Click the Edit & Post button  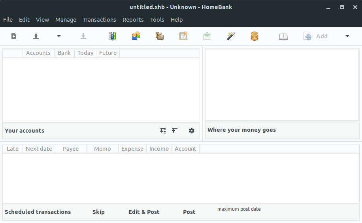click(x=144, y=212)
